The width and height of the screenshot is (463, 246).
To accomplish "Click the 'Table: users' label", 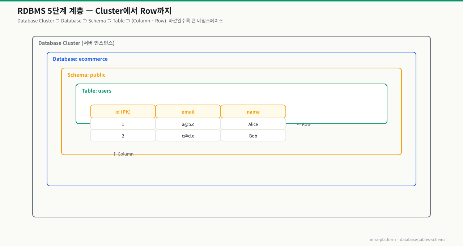I will (97, 90).
